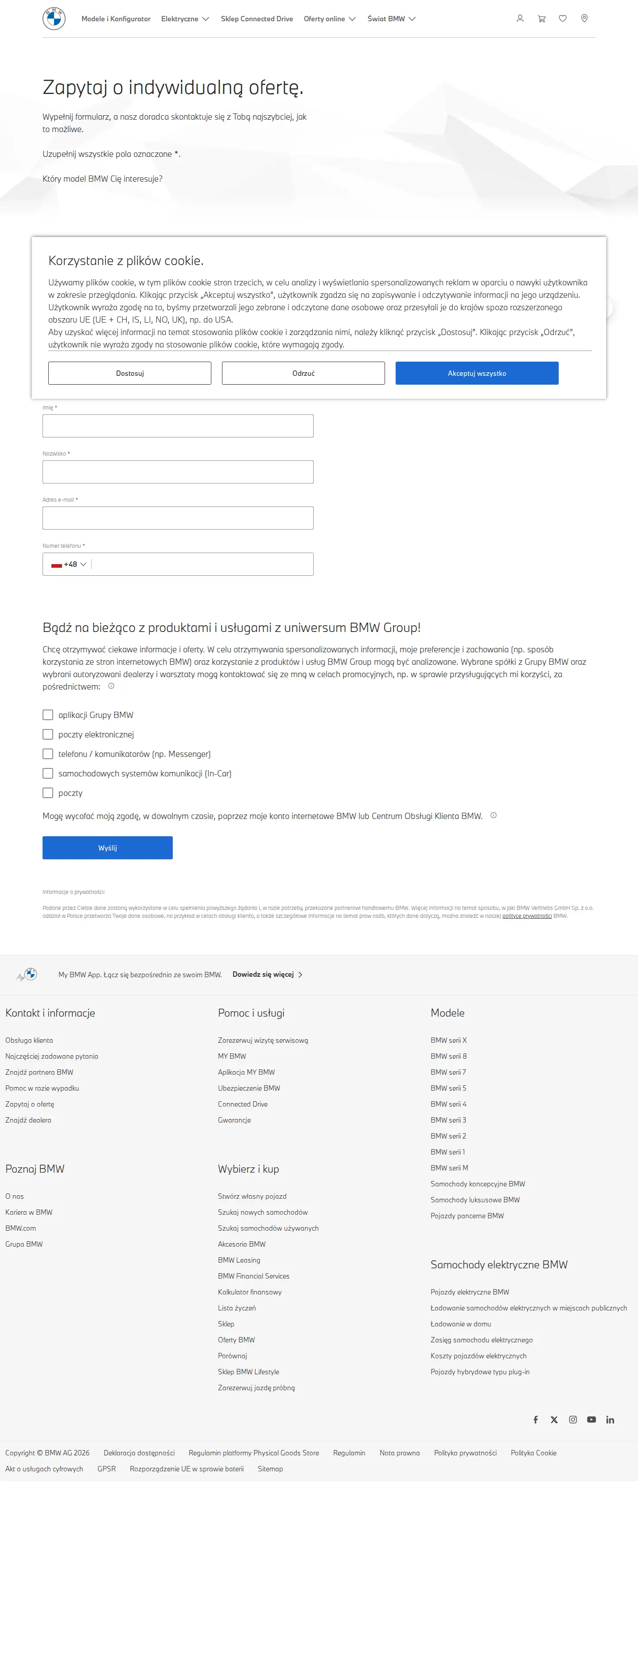Image resolution: width=638 pixels, height=1657 pixels.
Task: Click the Polish flag in phone field
Action: 57,565
